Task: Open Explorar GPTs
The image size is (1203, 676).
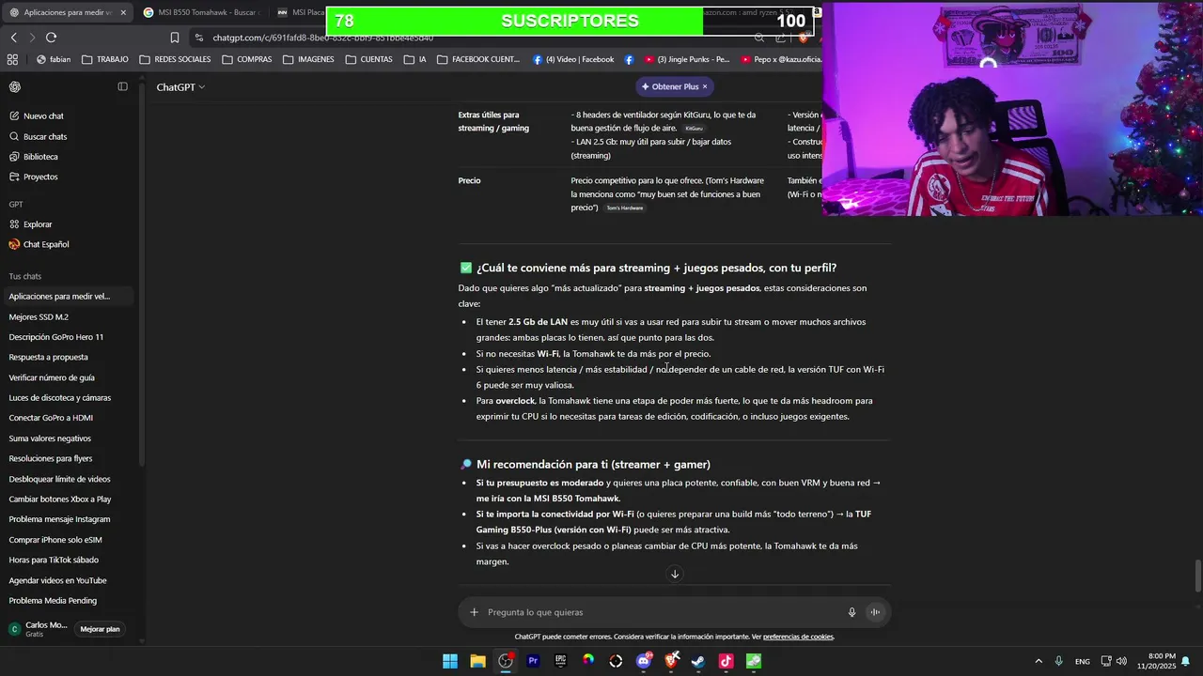Action: point(38,224)
